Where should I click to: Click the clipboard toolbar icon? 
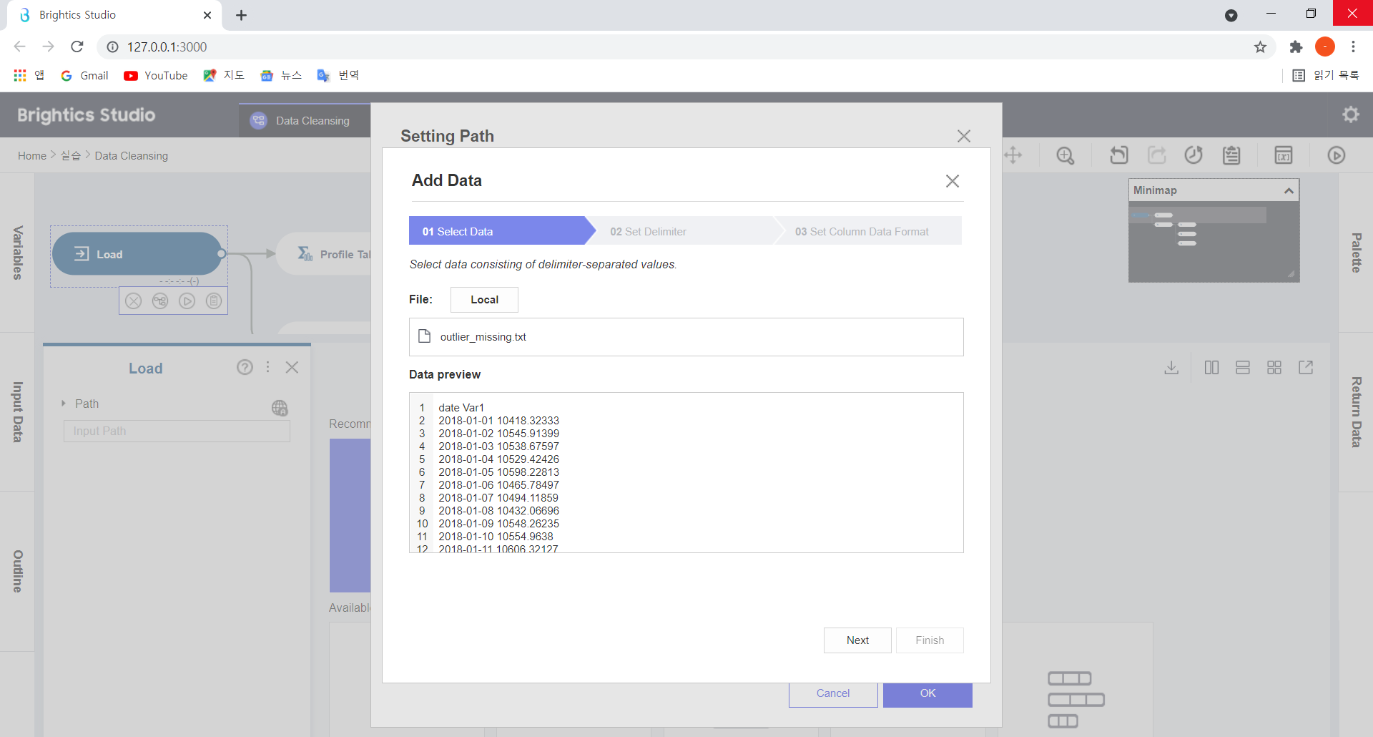pyautogui.click(x=1231, y=155)
